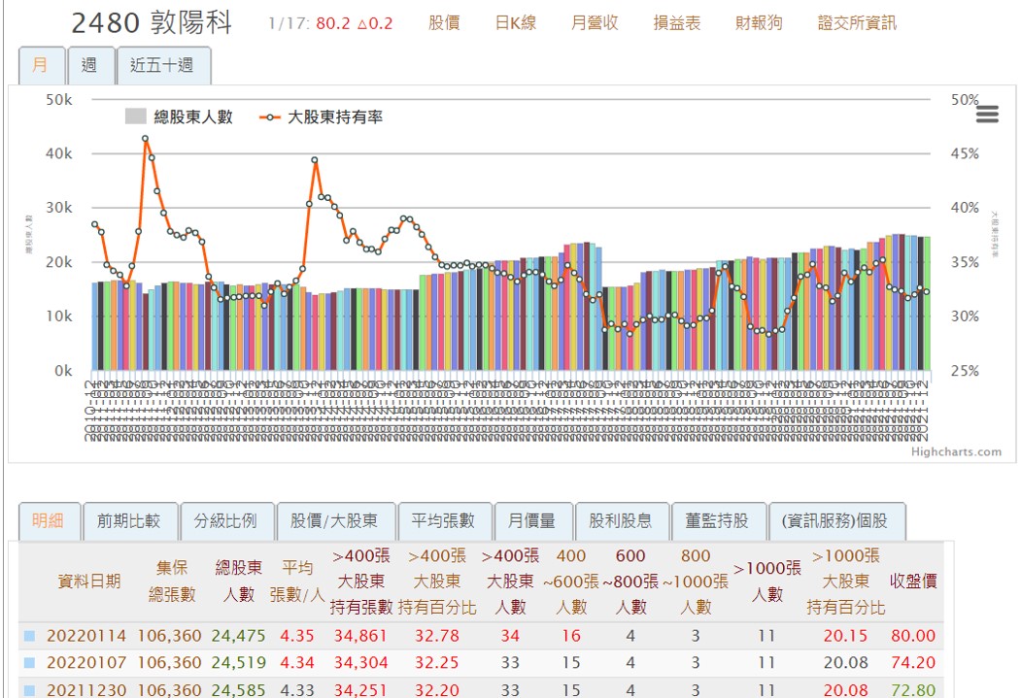
Task: Visit the 財報狗 link
Action: (x=759, y=23)
